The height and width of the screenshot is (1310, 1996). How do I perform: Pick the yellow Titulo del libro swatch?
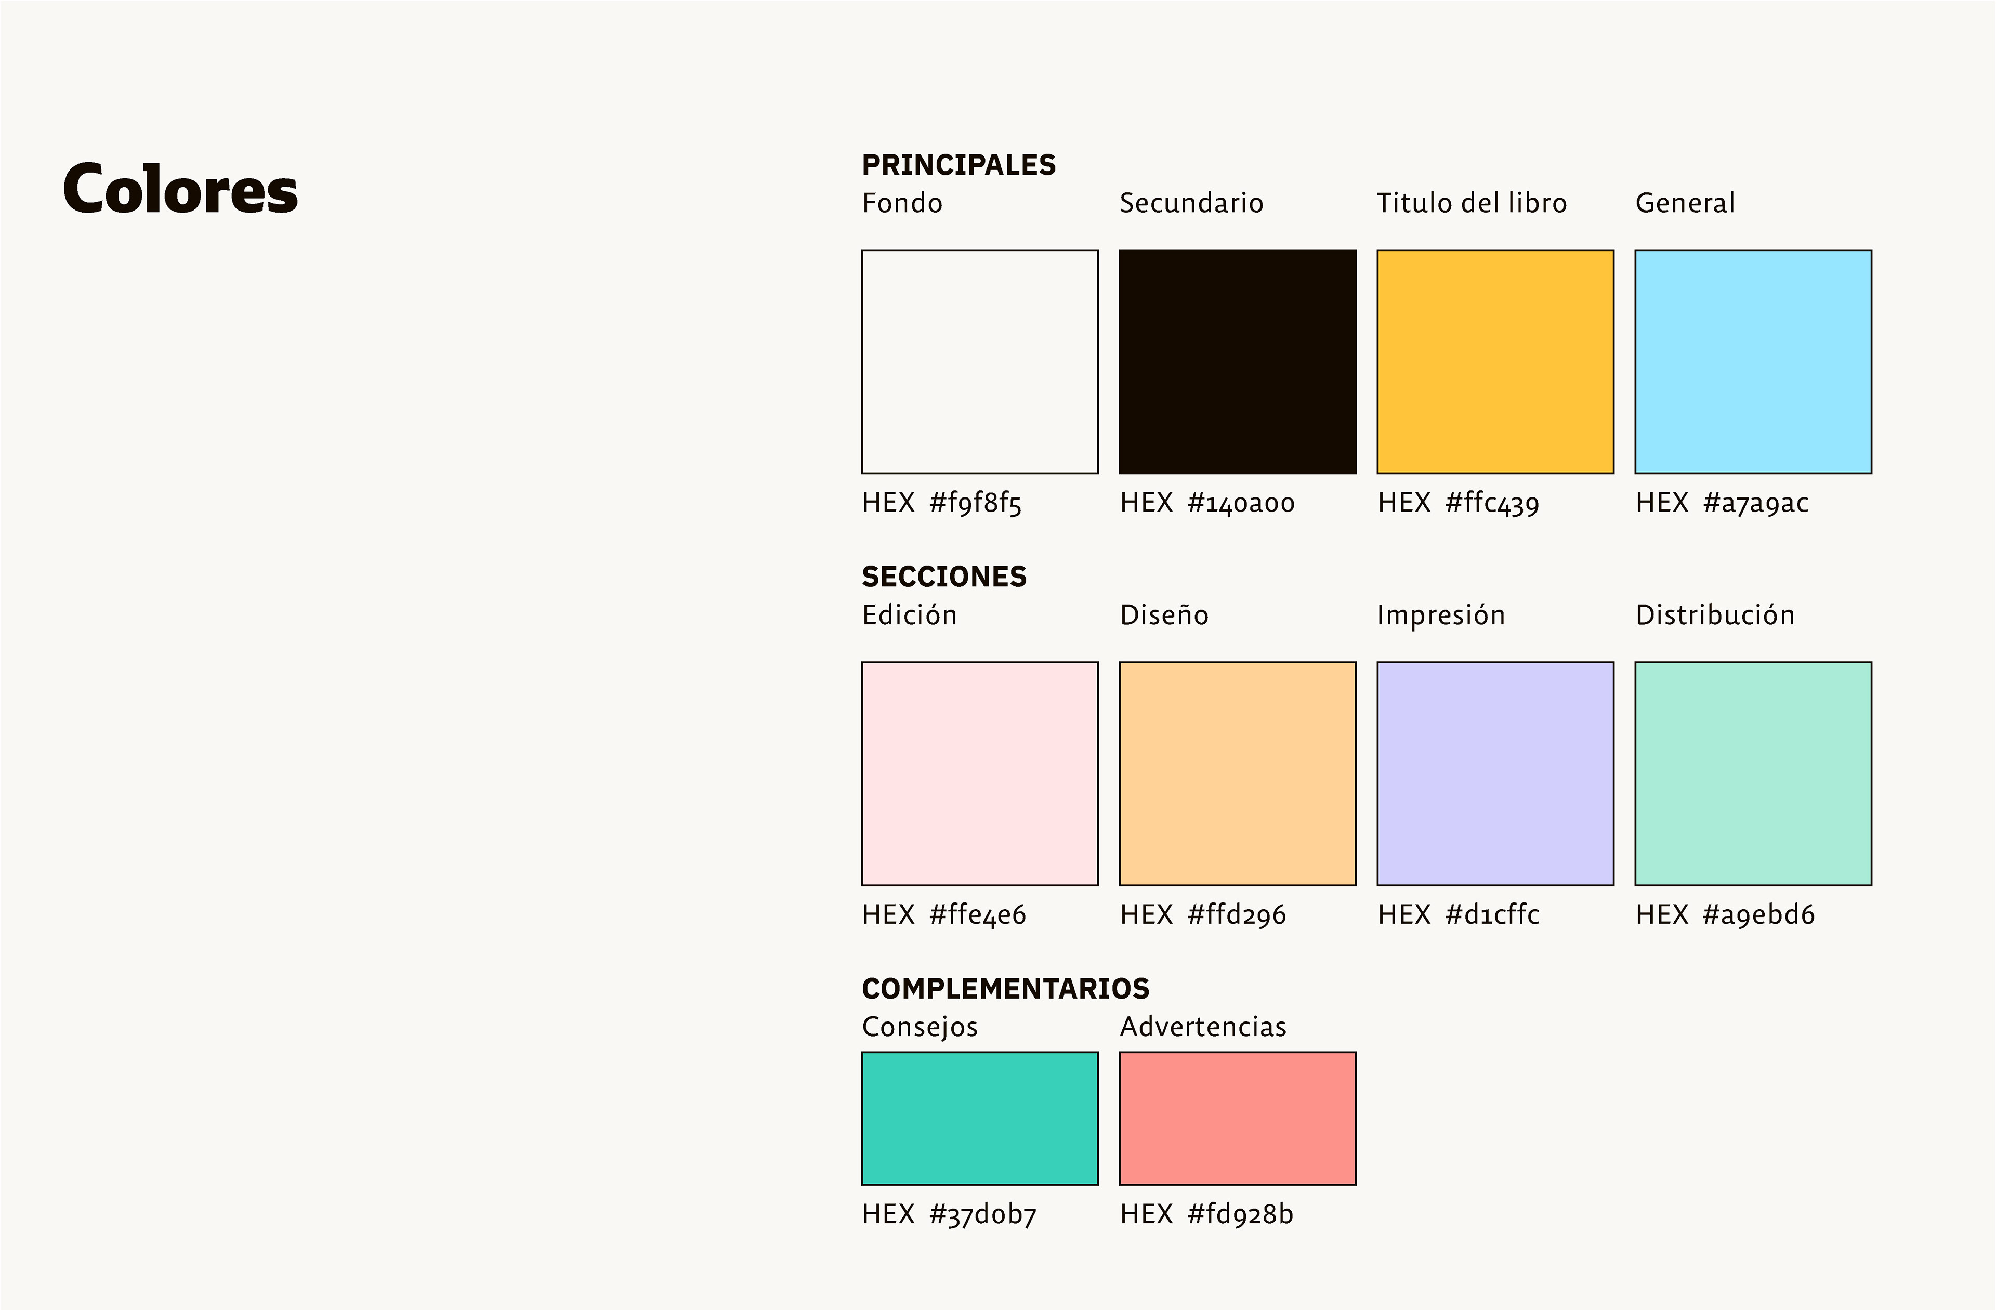coord(1495,361)
